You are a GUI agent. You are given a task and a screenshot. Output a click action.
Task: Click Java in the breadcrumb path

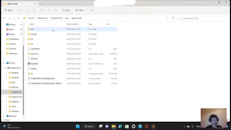coord(67,18)
